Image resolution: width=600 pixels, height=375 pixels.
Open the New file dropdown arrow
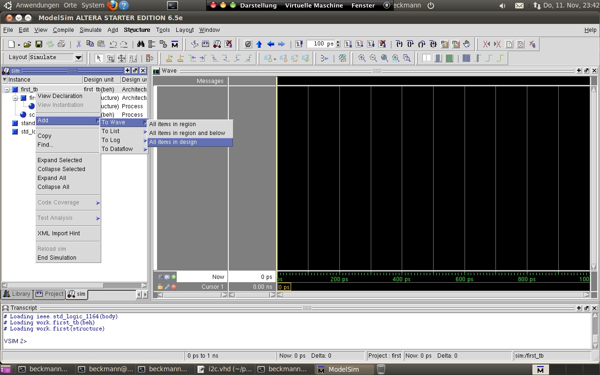pos(19,45)
